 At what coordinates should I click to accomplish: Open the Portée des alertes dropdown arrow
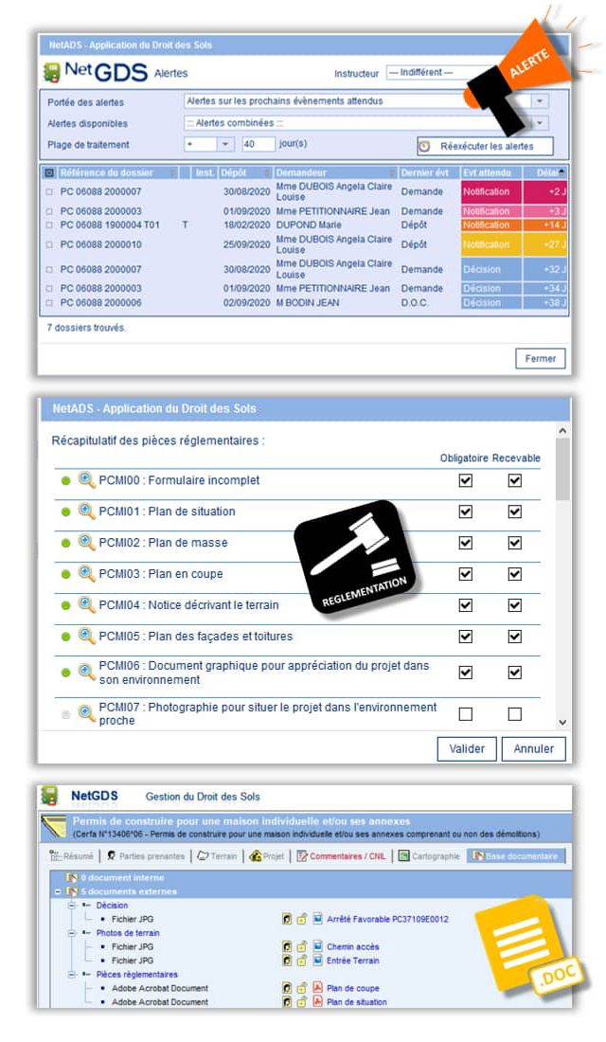[x=540, y=101]
